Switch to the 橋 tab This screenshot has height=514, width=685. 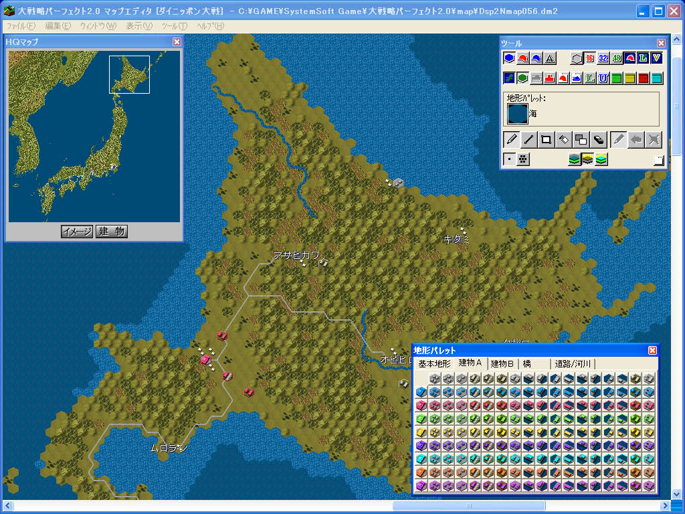[x=534, y=364]
